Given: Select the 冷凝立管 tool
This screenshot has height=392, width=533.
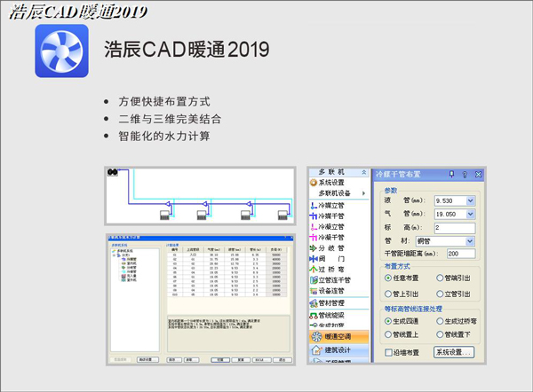Looking at the screenshot, I should pyautogui.click(x=327, y=227).
